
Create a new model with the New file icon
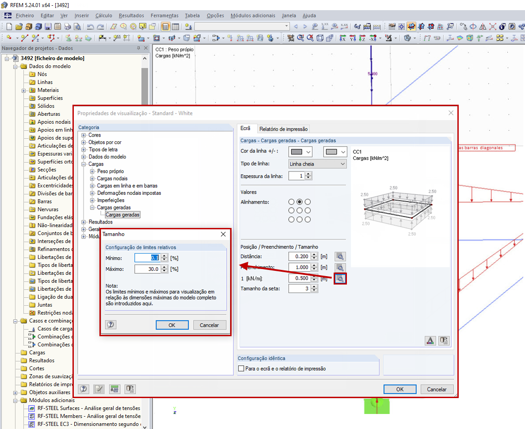9,27
